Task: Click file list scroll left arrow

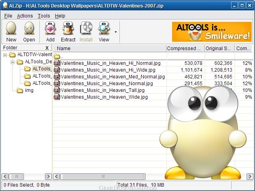Action: [x=57, y=177]
